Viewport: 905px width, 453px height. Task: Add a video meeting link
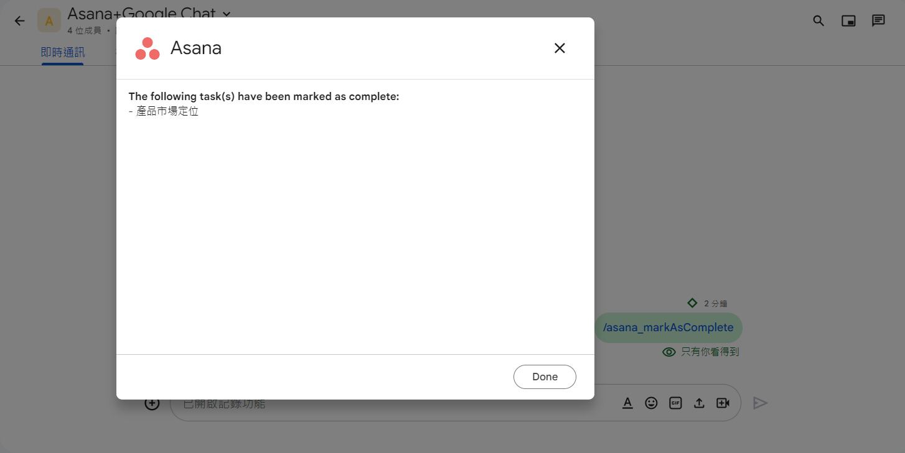click(723, 403)
